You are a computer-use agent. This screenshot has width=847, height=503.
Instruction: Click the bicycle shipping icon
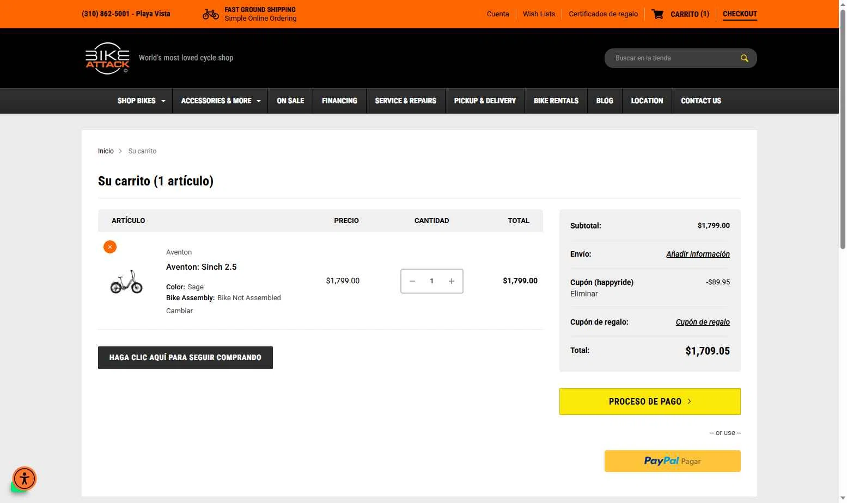[211, 14]
